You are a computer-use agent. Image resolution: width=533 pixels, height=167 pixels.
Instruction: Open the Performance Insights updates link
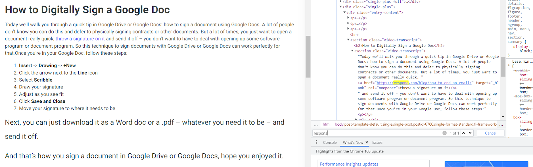point(349,164)
